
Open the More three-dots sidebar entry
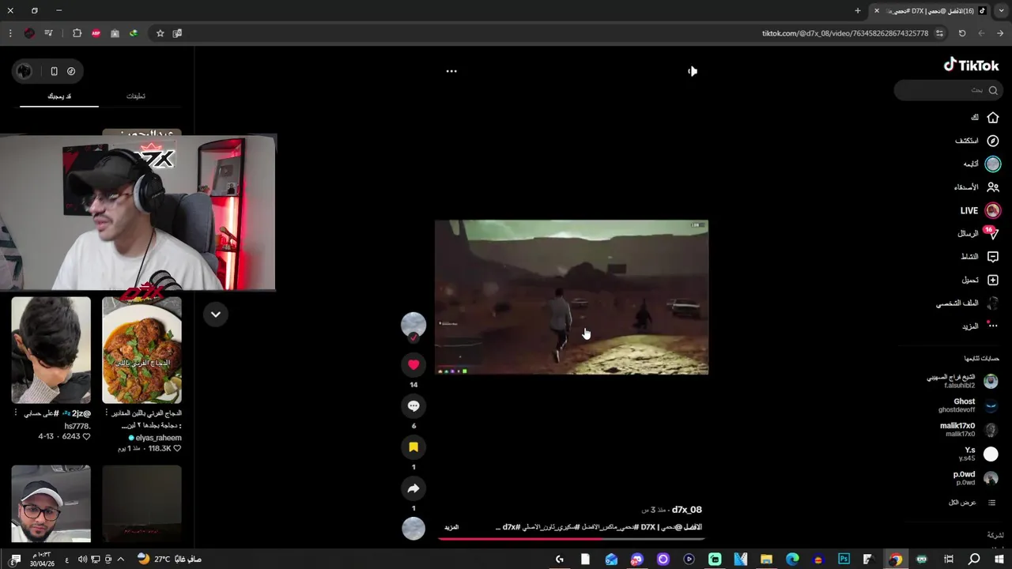[x=980, y=326]
